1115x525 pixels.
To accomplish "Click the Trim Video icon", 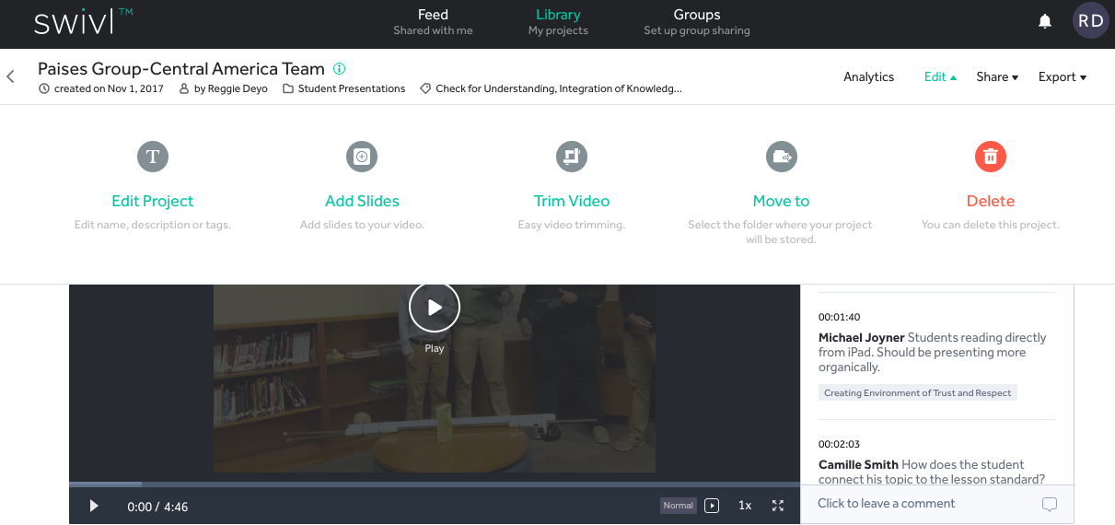I will (572, 157).
